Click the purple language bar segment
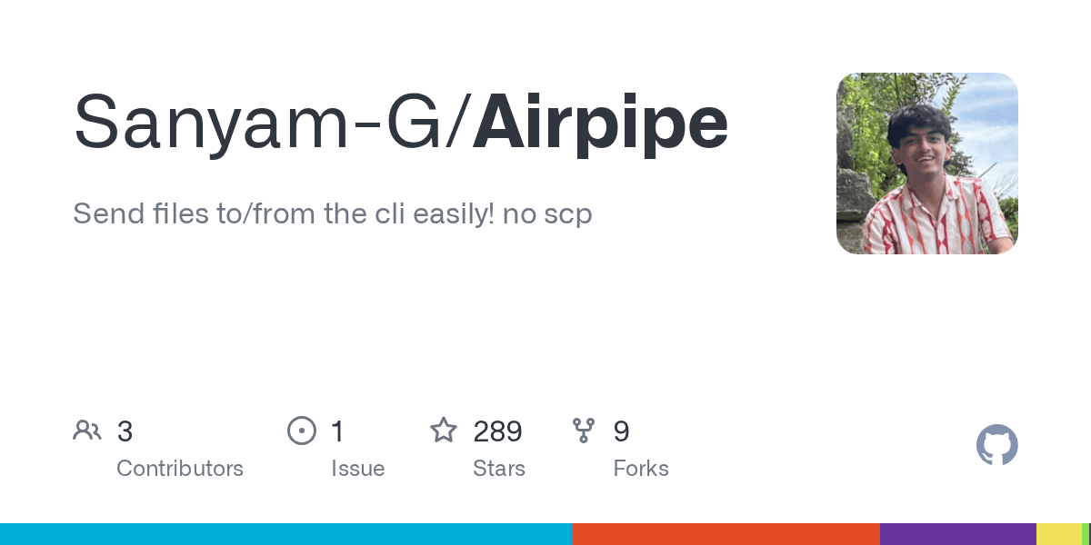The width and height of the screenshot is (1091, 545). pyautogui.click(x=958, y=534)
